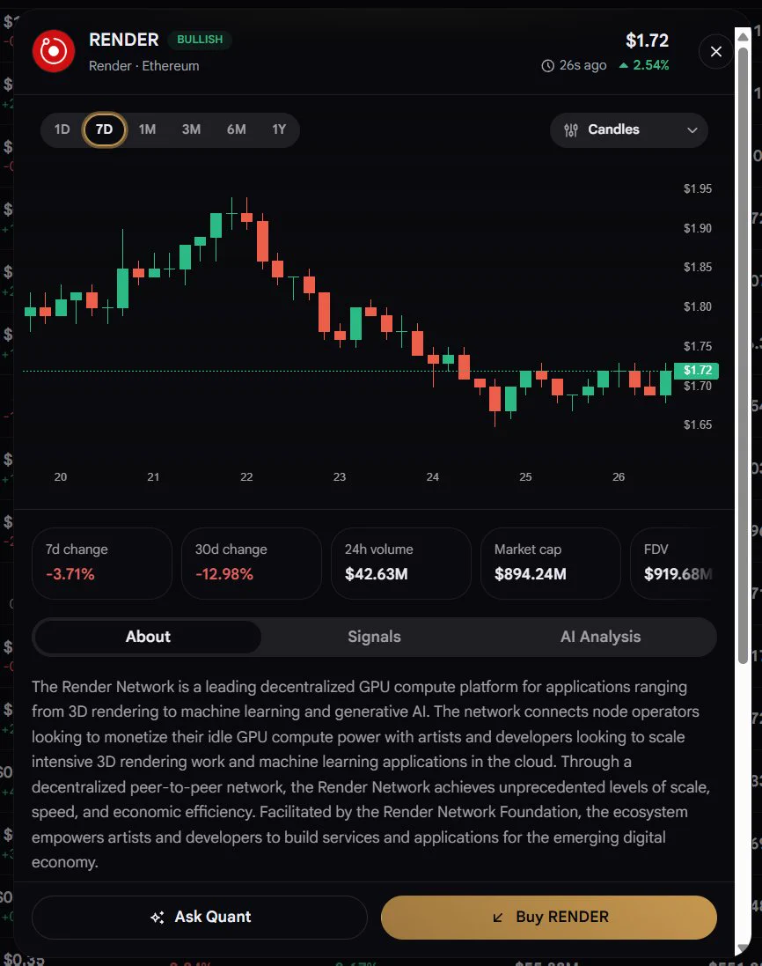762x966 pixels.
Task: Click the 30d change card
Action: click(x=251, y=563)
